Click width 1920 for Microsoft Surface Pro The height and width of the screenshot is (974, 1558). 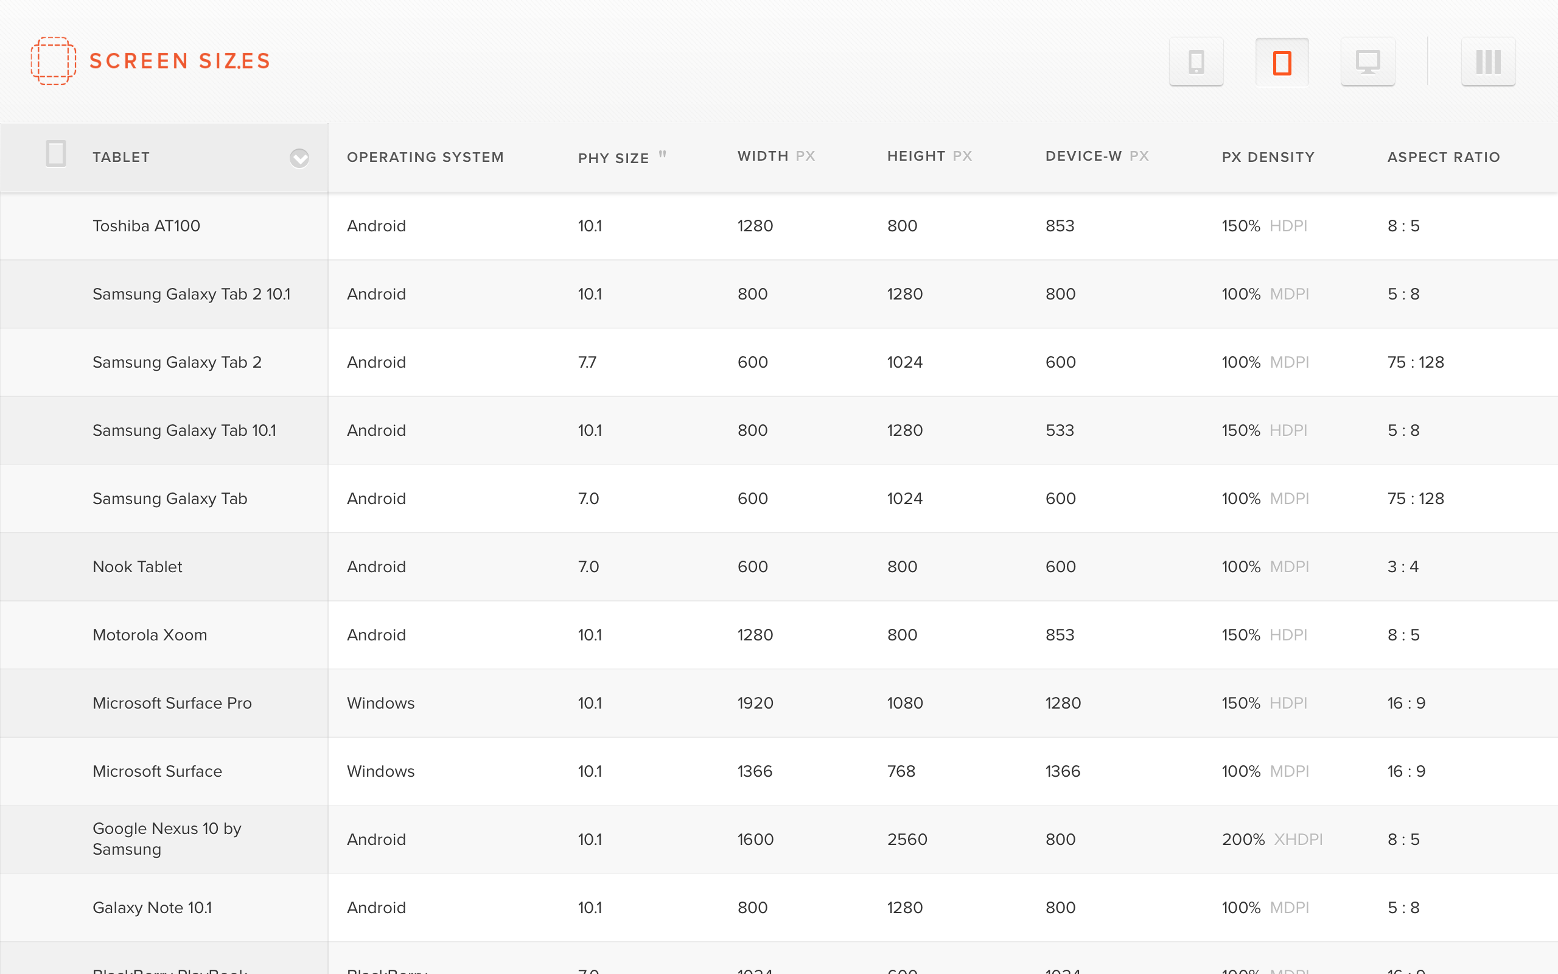tap(755, 704)
